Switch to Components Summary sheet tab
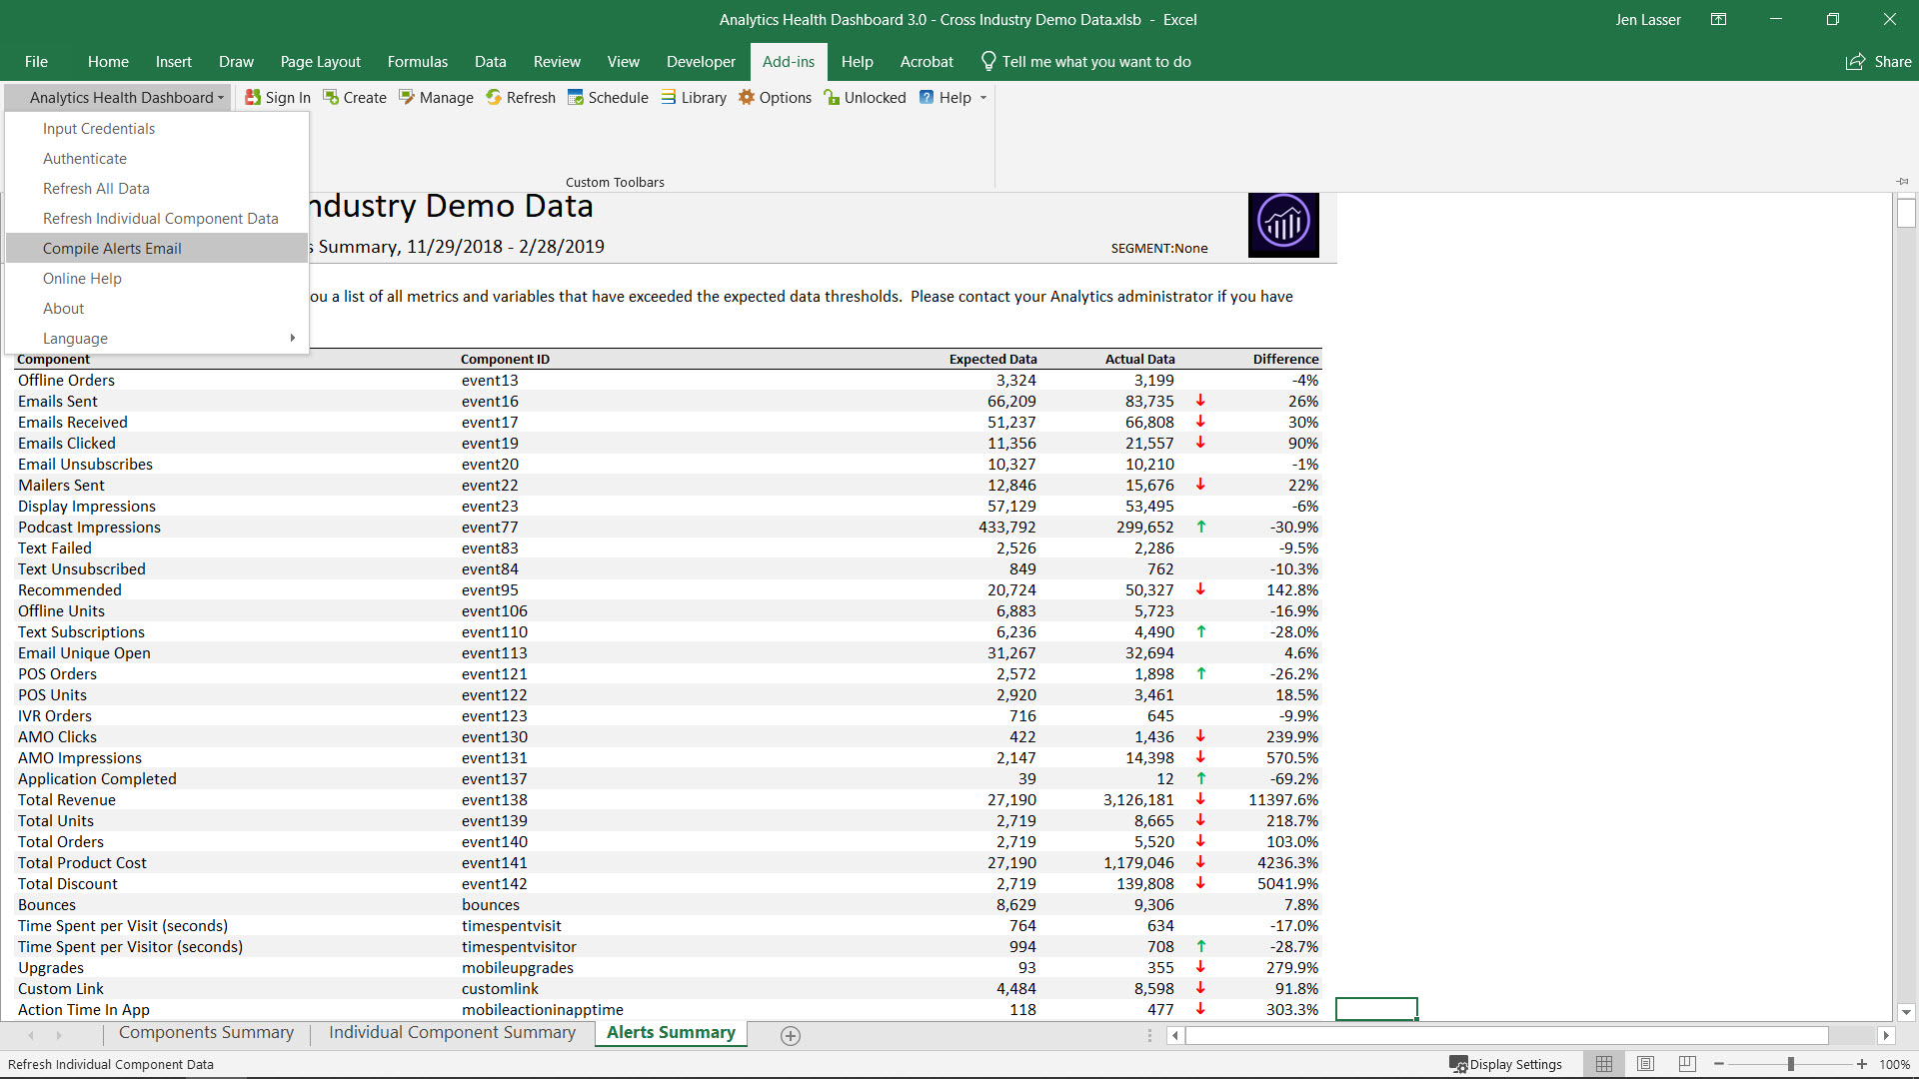 [x=206, y=1033]
